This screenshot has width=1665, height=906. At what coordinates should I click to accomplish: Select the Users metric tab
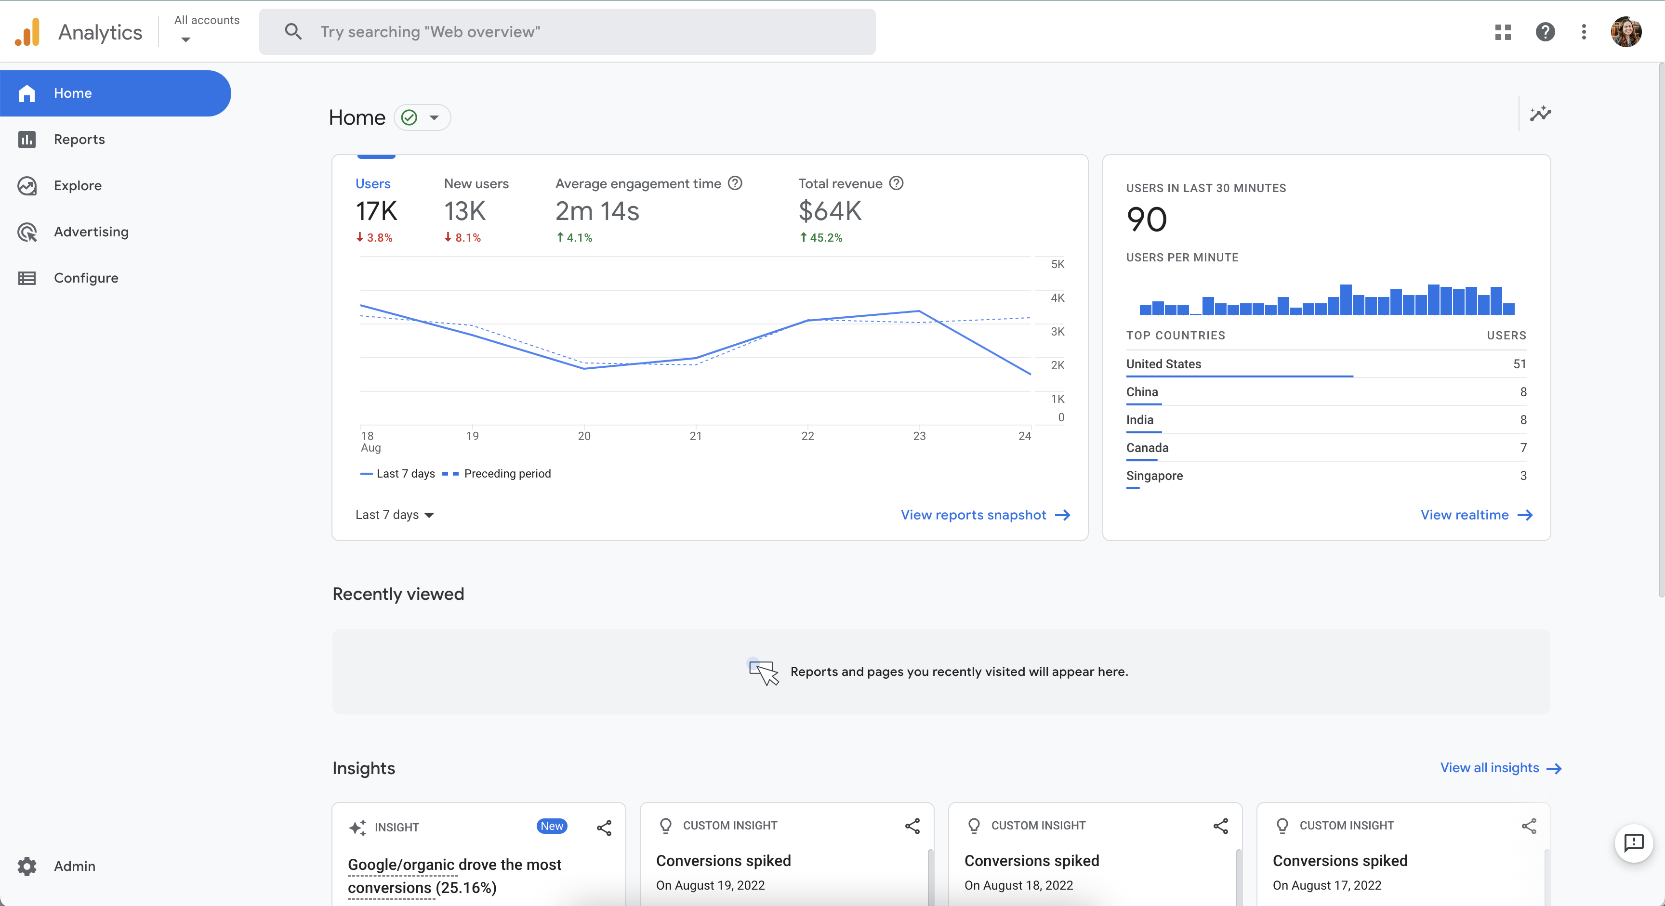click(375, 209)
